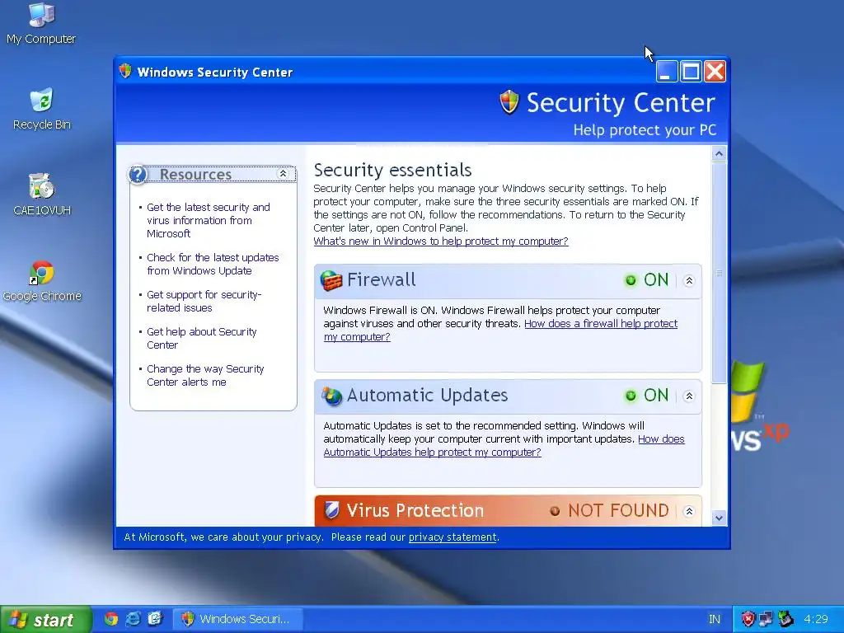Click red security alert shield in system tray
The width and height of the screenshot is (844, 633).
tap(748, 620)
